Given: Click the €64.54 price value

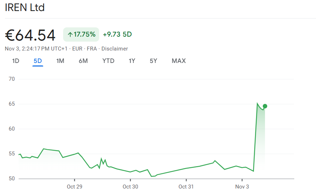Looking at the screenshot, I should [30, 35].
